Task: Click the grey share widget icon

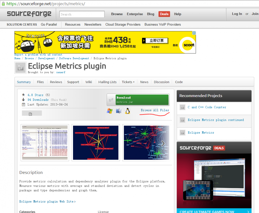Action: point(32,113)
